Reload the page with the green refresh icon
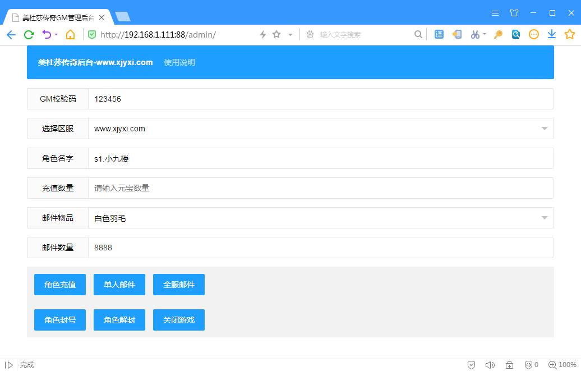This screenshot has height=371, width=581. [29, 35]
